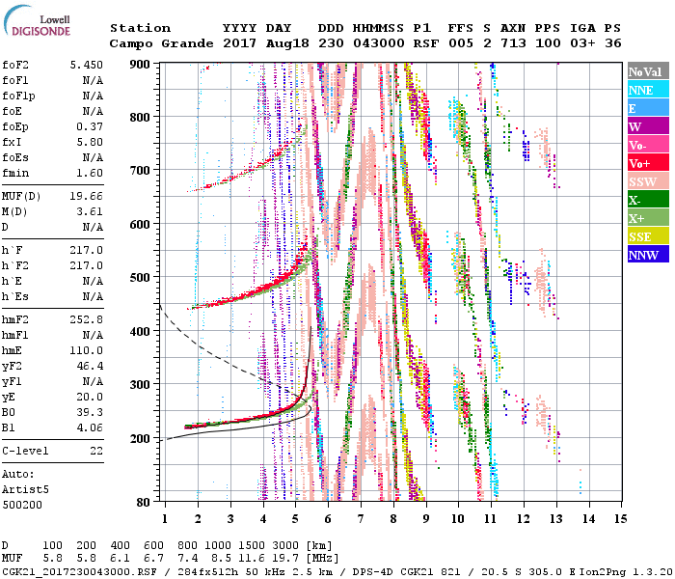Click the PPS value 100
Screen dimensions: 675x579
click(x=548, y=43)
